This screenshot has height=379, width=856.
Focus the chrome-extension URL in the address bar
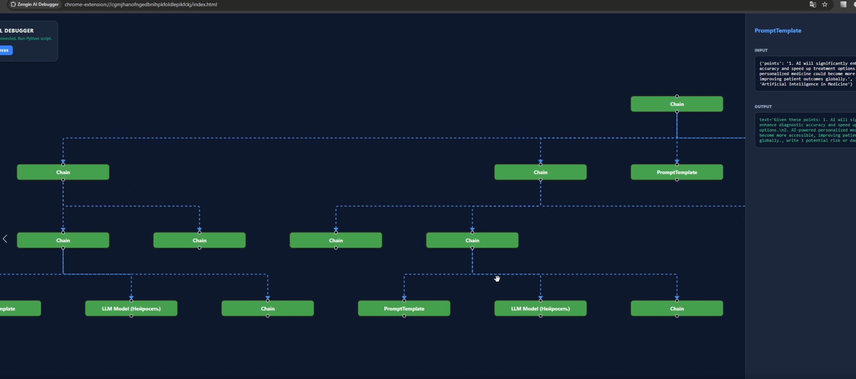[141, 4]
